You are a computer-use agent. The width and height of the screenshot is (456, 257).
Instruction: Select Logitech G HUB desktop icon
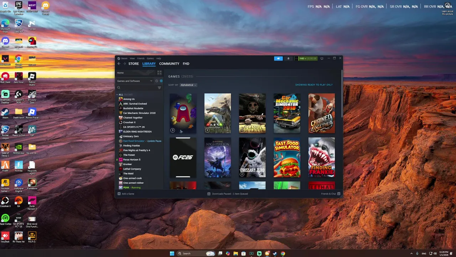19,97
